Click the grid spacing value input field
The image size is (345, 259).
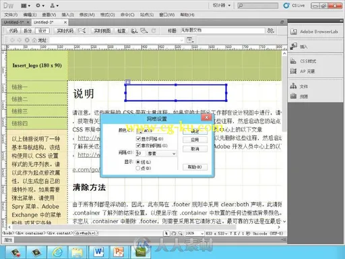point(140,153)
